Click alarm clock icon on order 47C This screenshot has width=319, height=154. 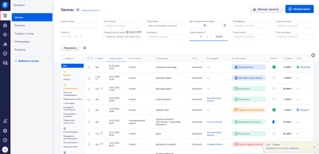point(102,133)
